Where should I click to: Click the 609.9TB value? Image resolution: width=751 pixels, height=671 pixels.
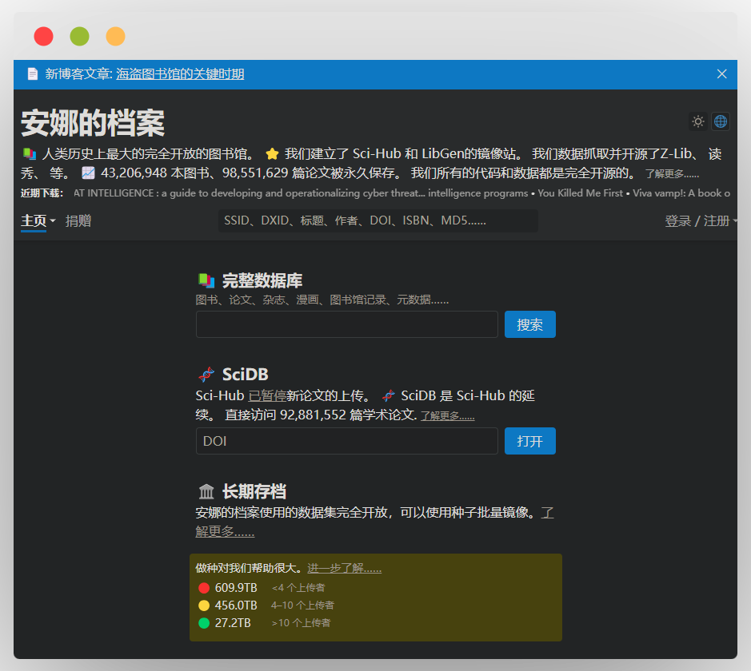236,588
